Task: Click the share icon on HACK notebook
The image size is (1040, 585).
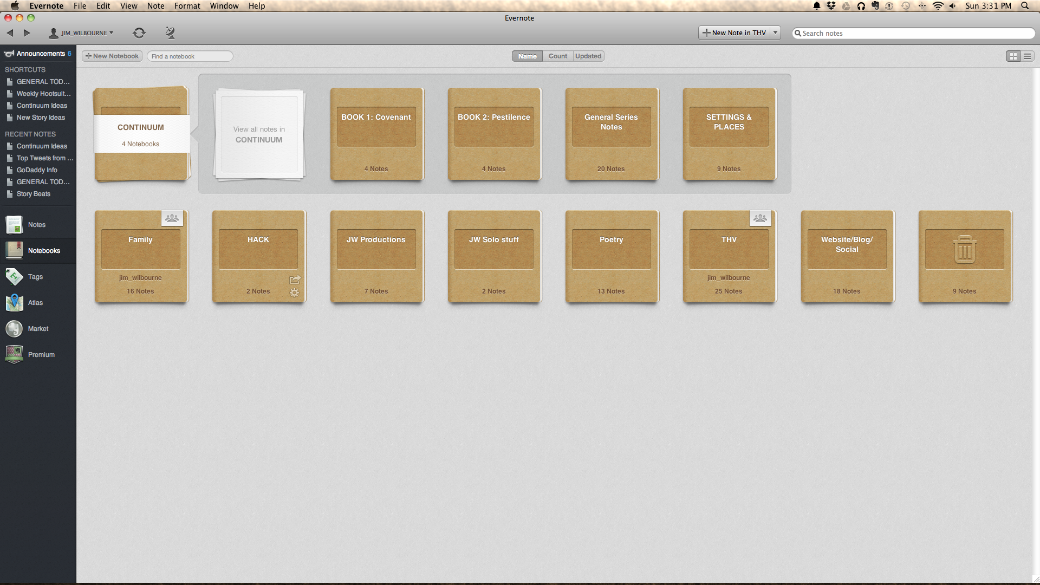Action: point(295,279)
